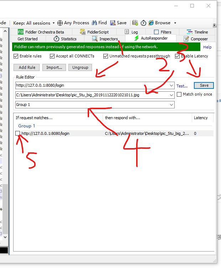The width and height of the screenshot is (221, 269).
Task: Click the Add Rule button
Action: coord(27,67)
